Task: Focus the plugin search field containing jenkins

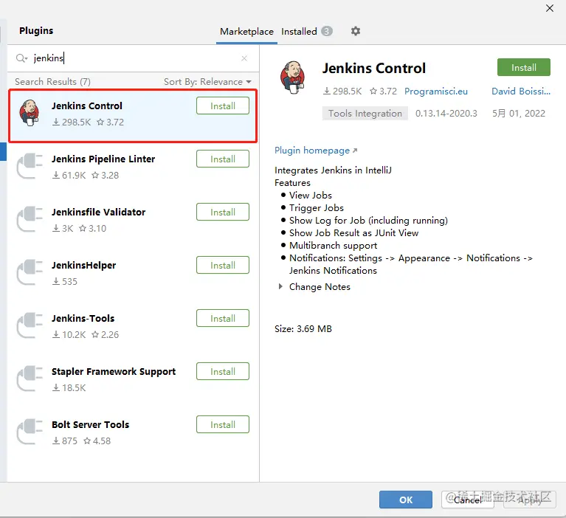Action: [134, 58]
